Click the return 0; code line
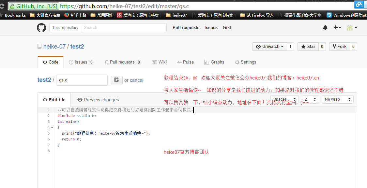The height and width of the screenshot is (188, 367). [x=71, y=139]
